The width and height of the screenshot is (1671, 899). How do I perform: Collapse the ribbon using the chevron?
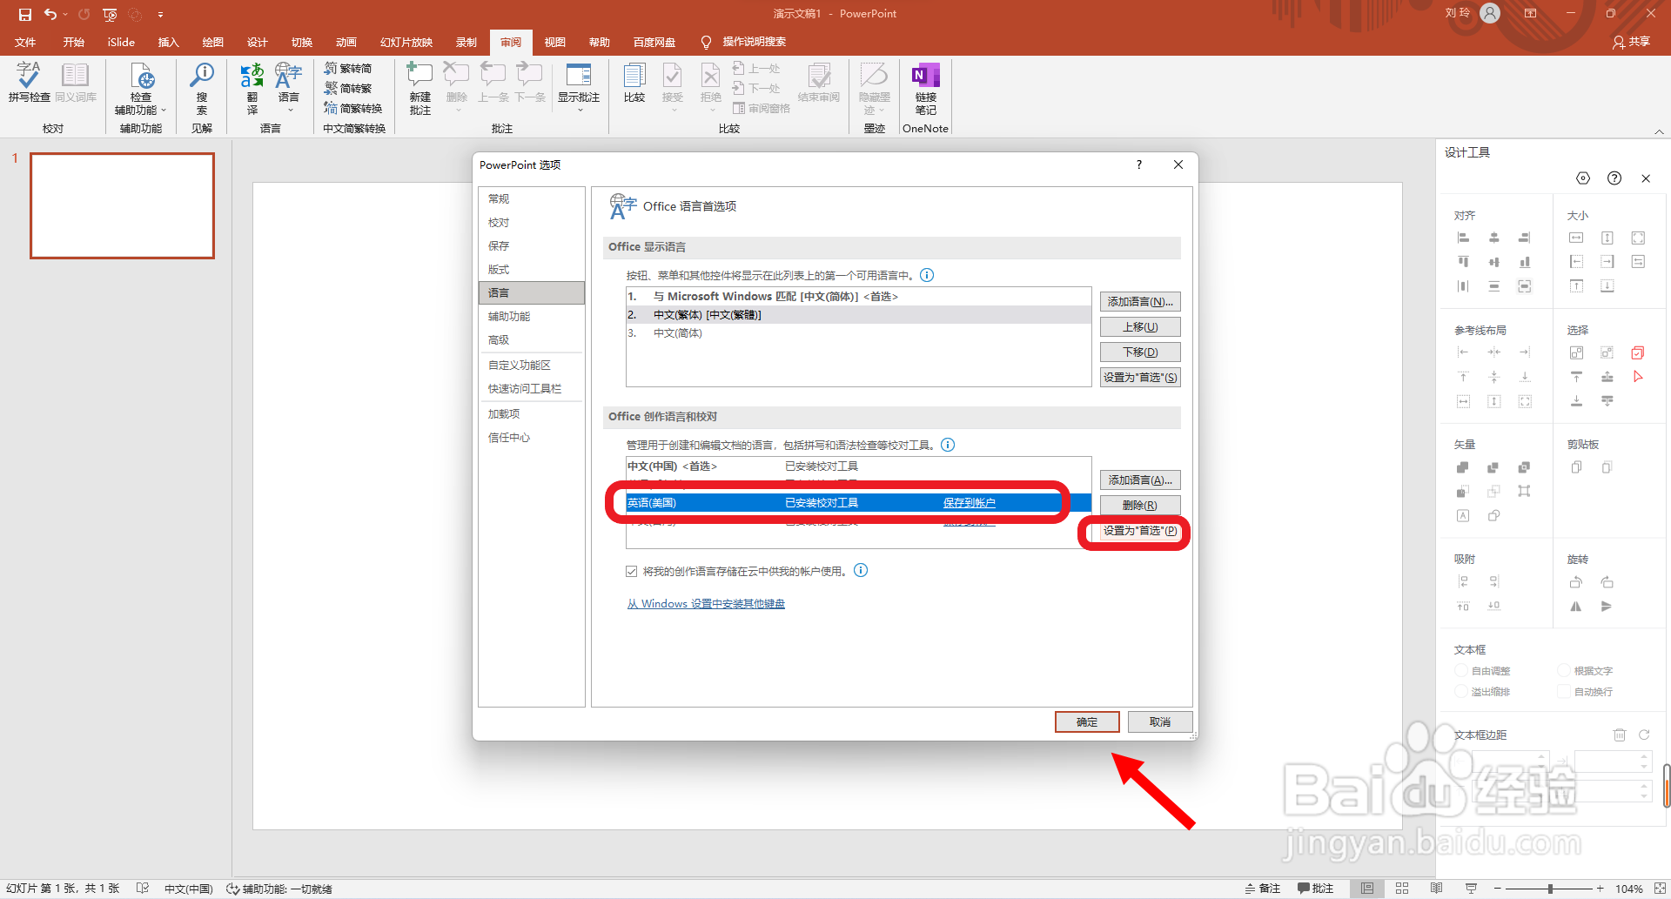click(x=1660, y=131)
